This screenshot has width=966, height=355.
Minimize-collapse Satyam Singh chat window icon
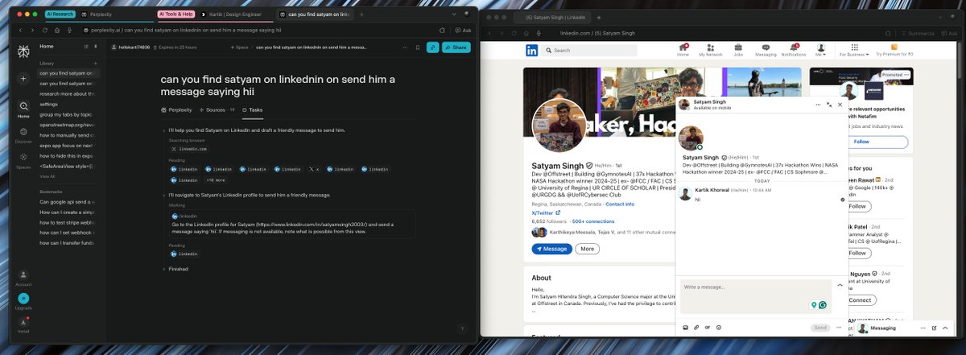pyautogui.click(x=829, y=105)
